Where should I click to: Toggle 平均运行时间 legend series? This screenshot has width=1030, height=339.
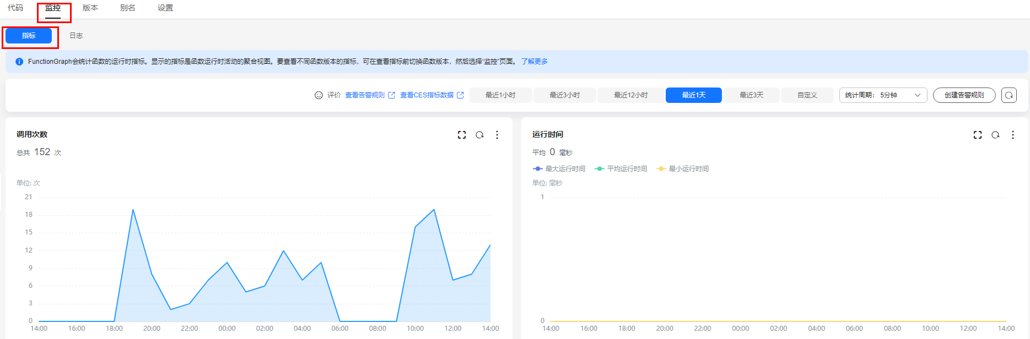[x=621, y=169]
